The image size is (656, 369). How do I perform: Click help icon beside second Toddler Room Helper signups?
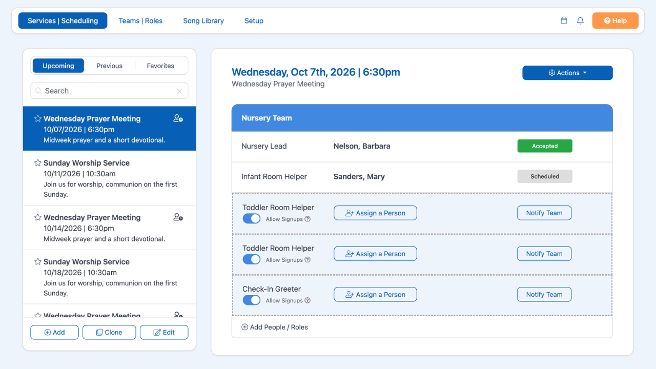tap(307, 260)
